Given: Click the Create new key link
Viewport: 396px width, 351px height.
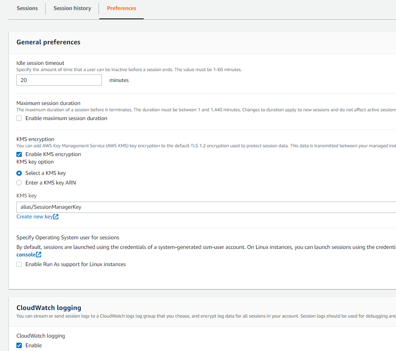Looking at the screenshot, I should pos(34,217).
